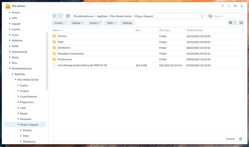Viewport: 249px width, 147px height.
Task: Add current path to favorites star
Action: (x=202, y=16)
